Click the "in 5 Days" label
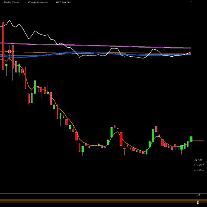Image resolution: width=207 pixels, height=207 pixels. tap(199, 170)
